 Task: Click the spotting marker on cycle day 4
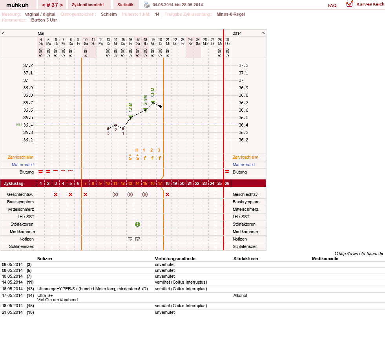click(x=63, y=171)
